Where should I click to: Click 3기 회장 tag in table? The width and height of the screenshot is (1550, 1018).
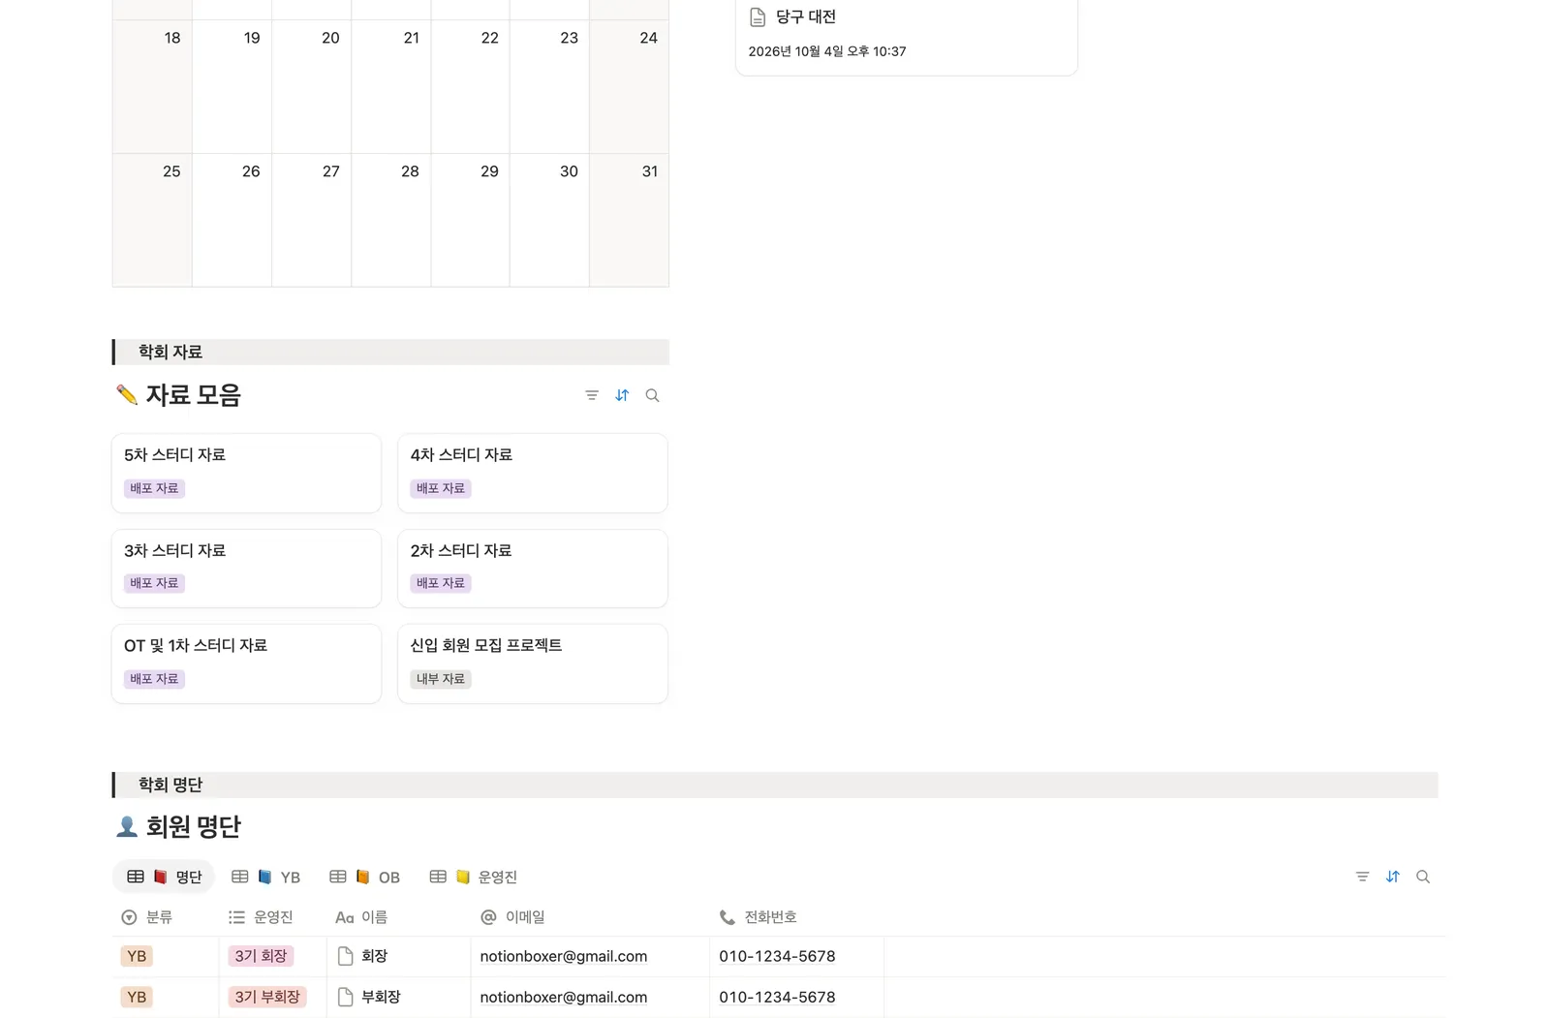pos(261,956)
